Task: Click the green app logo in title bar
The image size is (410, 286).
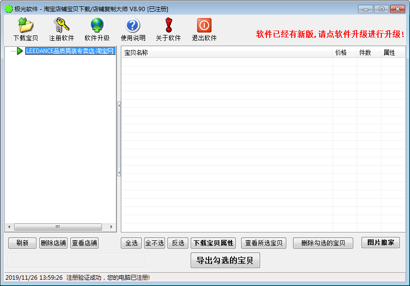Action: [x=9, y=9]
